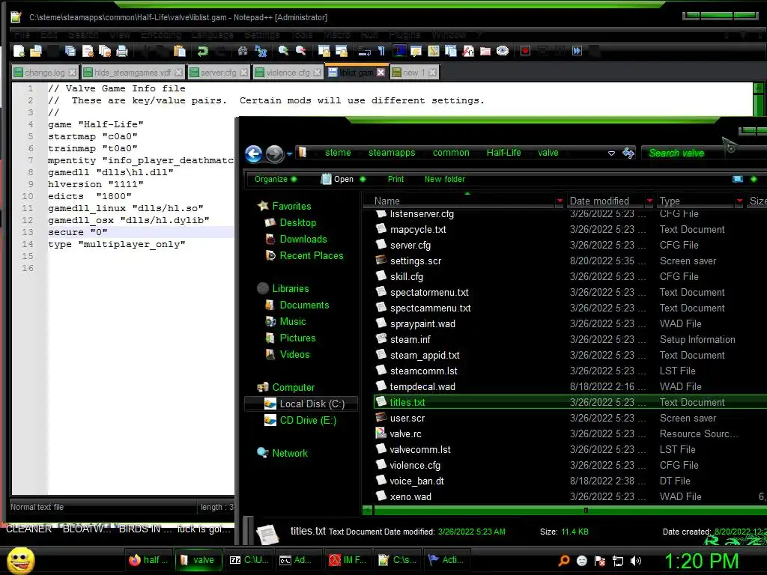The height and width of the screenshot is (575, 767).
Task: Open the Organize dropdown menu
Action: pyautogui.click(x=276, y=179)
